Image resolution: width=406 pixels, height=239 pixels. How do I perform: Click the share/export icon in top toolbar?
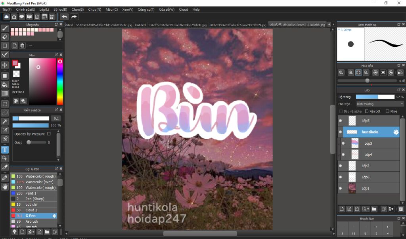pyautogui.click(x=14, y=17)
